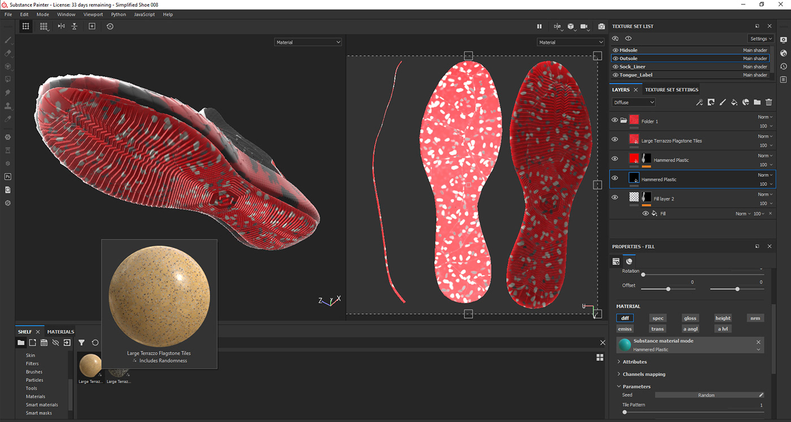791x422 pixels.
Task: Open the Smudge tool
Action: coord(7,91)
